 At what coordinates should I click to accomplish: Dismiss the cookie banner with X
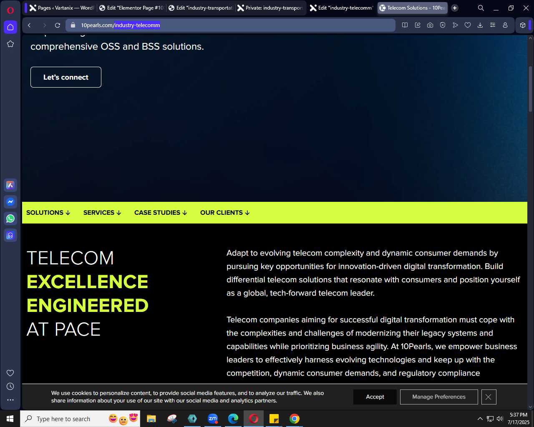tap(489, 397)
